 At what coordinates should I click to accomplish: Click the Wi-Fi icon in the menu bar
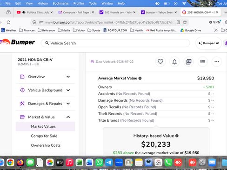pyautogui.click(x=184, y=3)
